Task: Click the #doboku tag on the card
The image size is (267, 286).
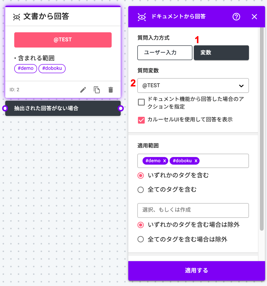Action: click(52, 68)
